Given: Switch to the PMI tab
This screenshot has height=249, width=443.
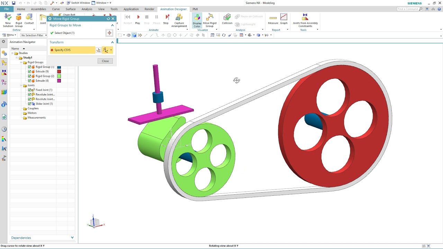Looking at the screenshot, I should (195, 9).
